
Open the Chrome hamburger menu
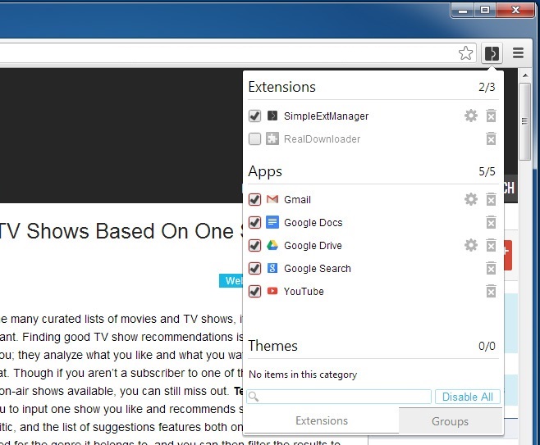(x=518, y=53)
